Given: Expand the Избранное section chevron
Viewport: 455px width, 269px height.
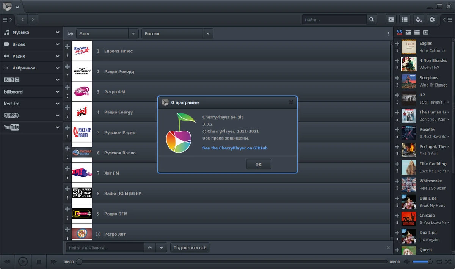Looking at the screenshot, I should 58,68.
